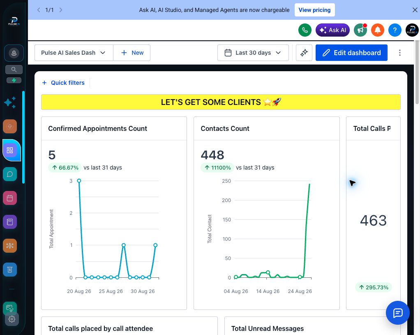Click the green phone dialer icon
Screen dimensions: 420x335
tap(305, 30)
